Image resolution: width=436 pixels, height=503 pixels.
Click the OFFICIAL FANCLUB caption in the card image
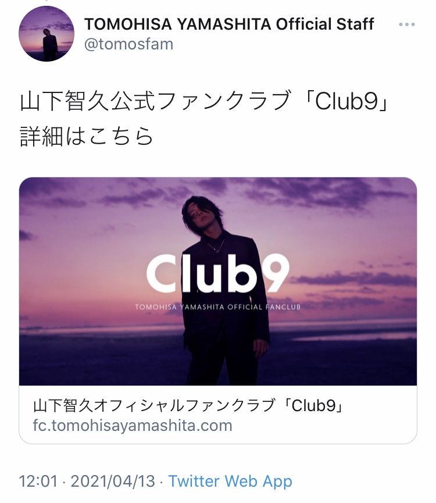(264, 307)
